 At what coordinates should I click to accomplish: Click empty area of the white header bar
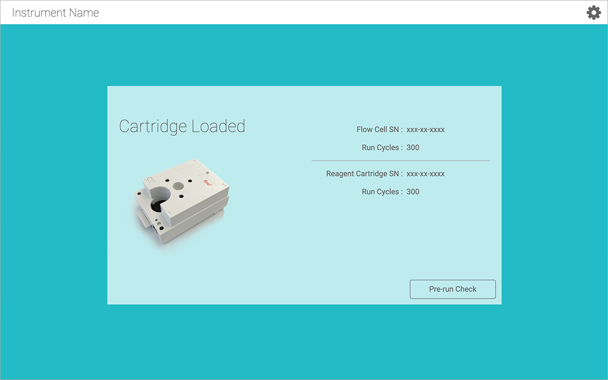(x=332, y=13)
